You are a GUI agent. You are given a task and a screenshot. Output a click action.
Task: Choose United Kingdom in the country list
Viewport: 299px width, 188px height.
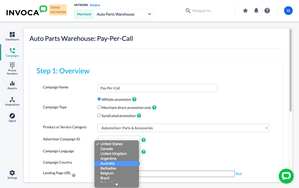coord(117,154)
